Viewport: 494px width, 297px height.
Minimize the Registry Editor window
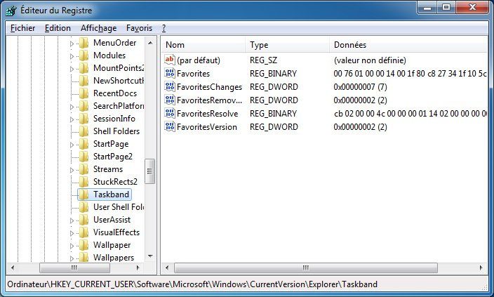[x=427, y=7]
